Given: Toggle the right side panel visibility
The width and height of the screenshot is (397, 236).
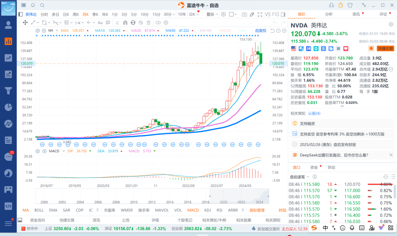Looking at the screenshot, I should point(283,14).
